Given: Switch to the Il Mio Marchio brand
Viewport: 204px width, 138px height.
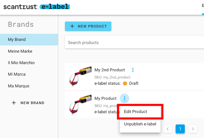Looking at the screenshot, I should pos(21,63).
